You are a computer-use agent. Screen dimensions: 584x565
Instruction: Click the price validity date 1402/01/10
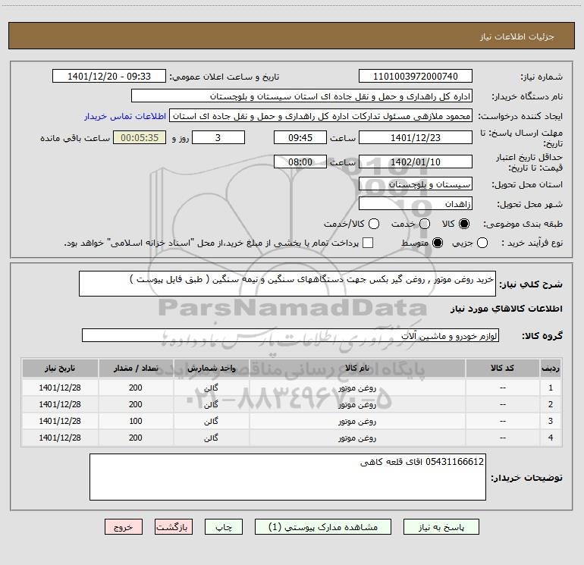click(x=416, y=162)
